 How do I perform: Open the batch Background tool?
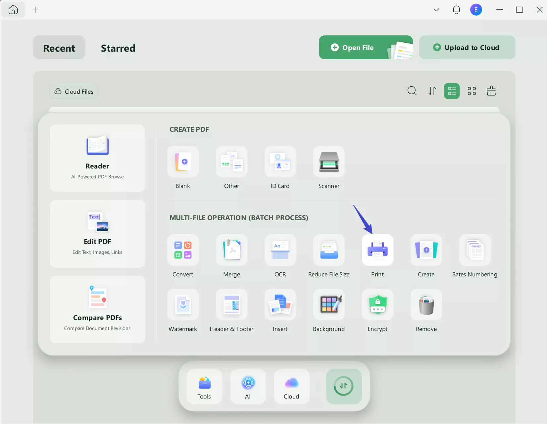[329, 305]
